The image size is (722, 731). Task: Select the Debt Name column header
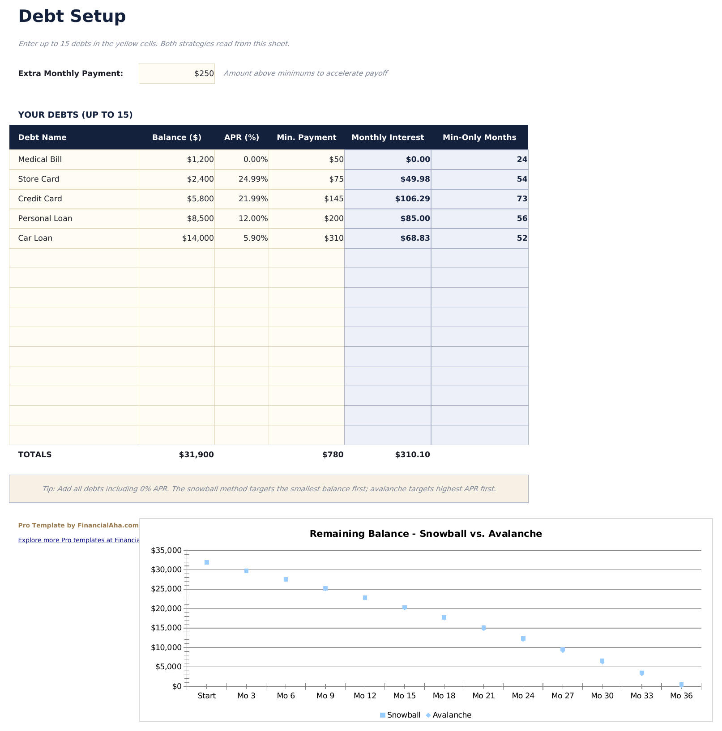(42, 137)
